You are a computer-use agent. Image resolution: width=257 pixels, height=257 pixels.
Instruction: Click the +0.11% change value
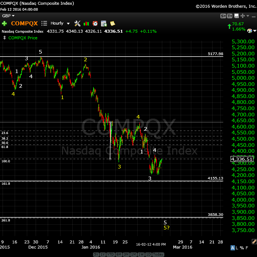pyautogui.click(x=148, y=31)
